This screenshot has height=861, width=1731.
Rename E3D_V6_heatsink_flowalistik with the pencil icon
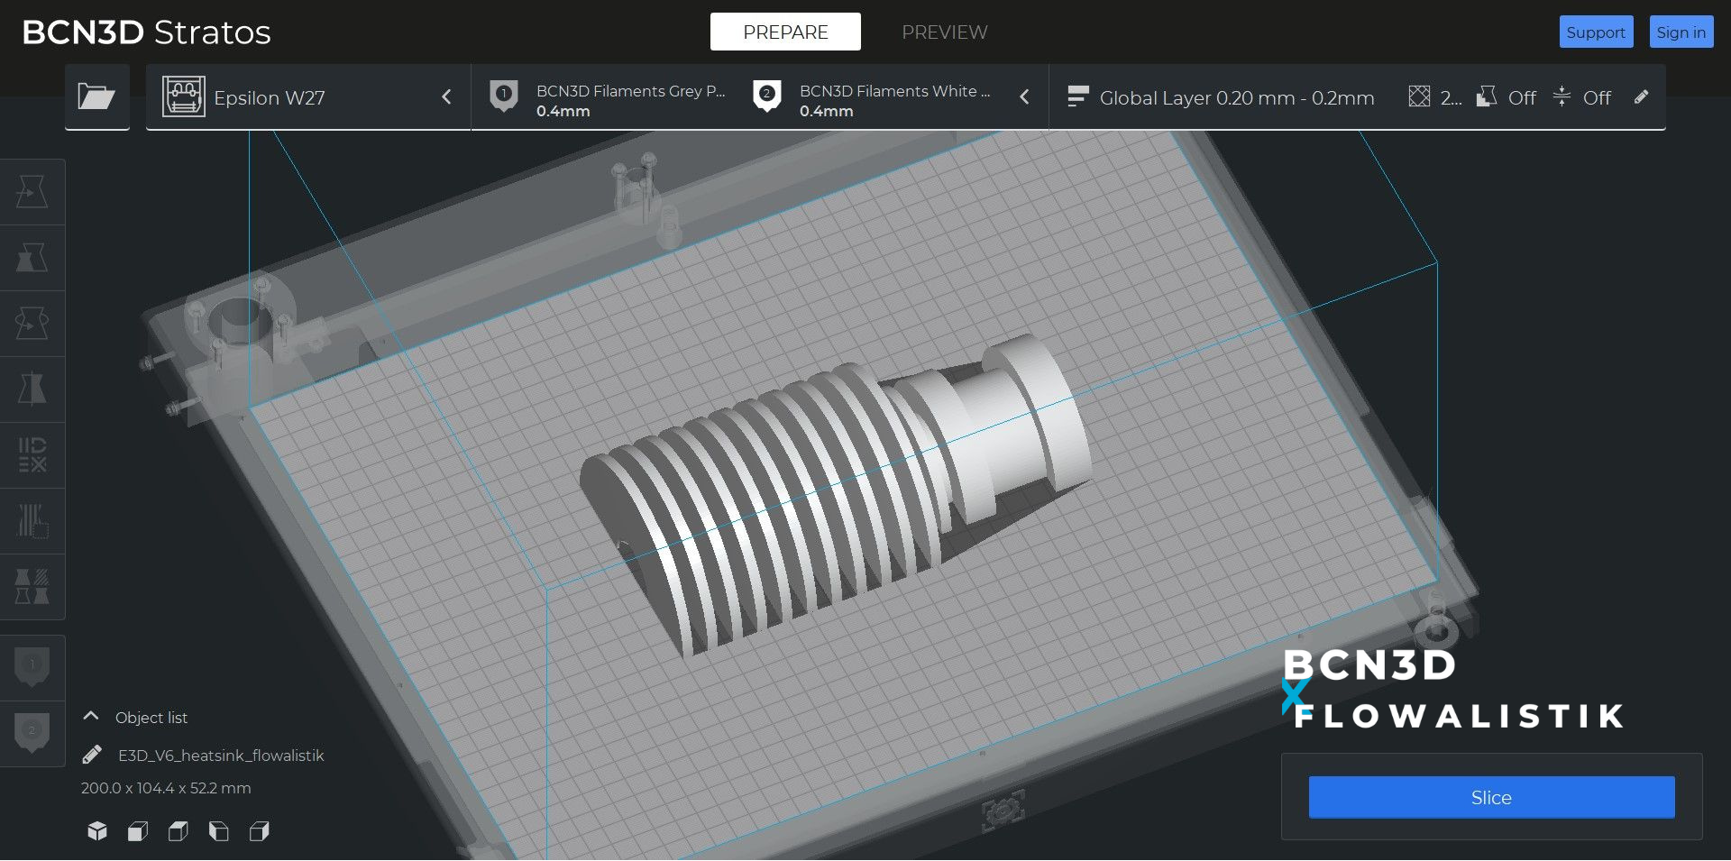pyautogui.click(x=92, y=755)
